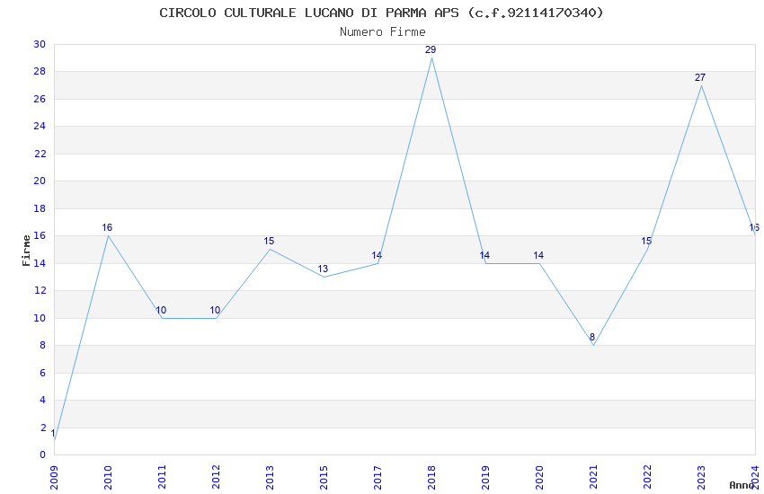
Task: Click x-axis year label 2021
Action: [593, 477]
